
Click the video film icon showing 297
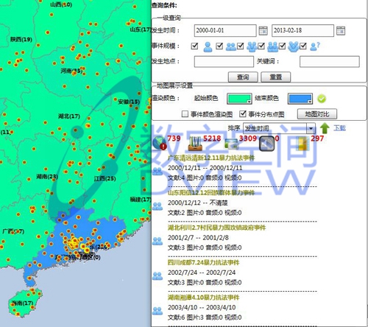coord(302,144)
